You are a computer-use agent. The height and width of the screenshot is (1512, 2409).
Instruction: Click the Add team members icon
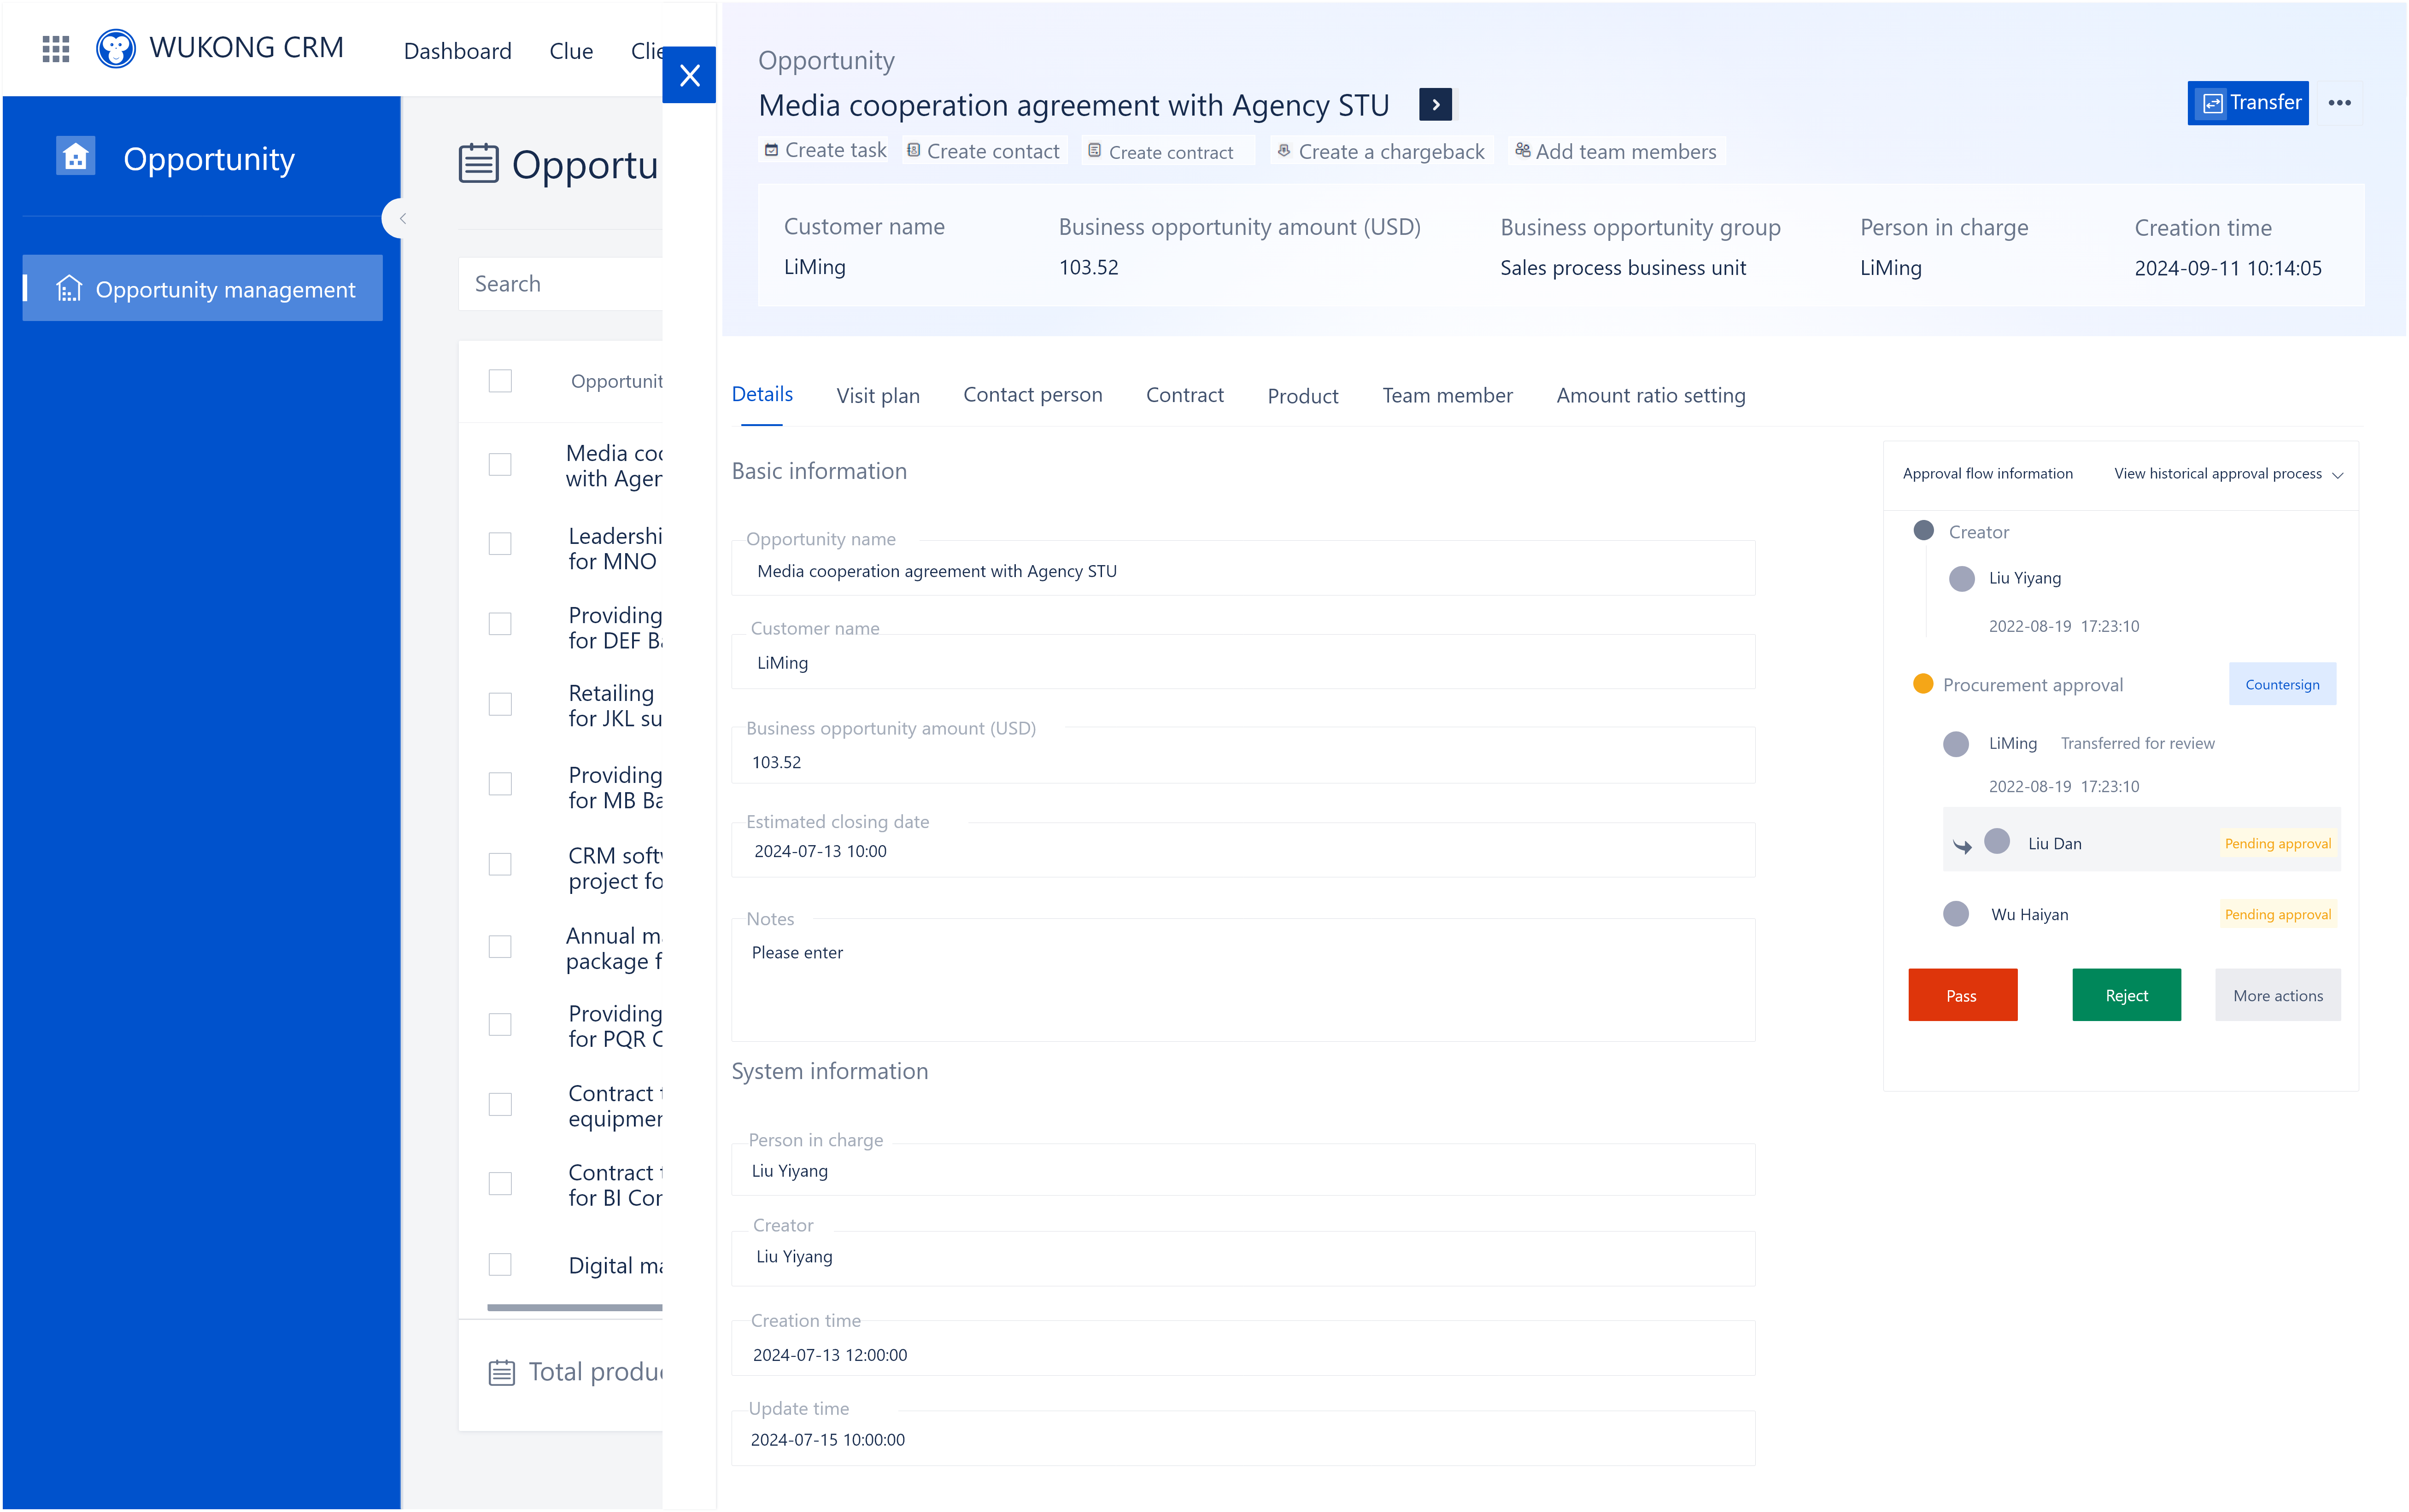pos(1522,151)
